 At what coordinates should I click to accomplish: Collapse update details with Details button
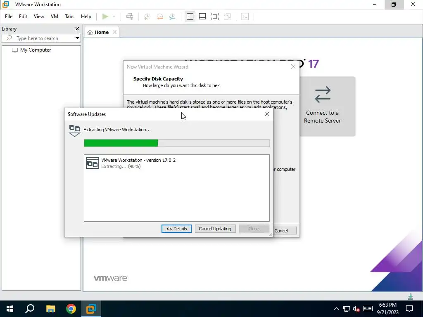pyautogui.click(x=176, y=229)
